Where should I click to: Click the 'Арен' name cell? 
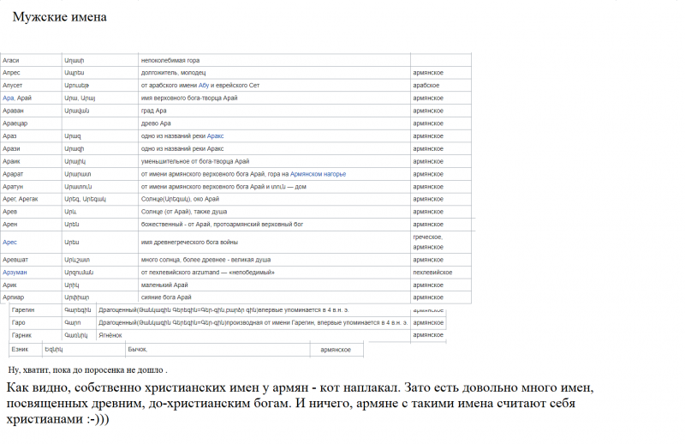(32, 225)
